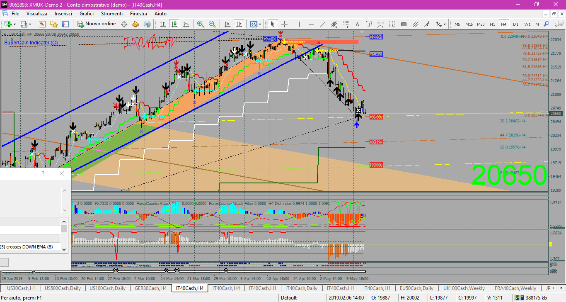Image resolution: width=566 pixels, height=302 pixels.
Task: Switch to US30Cash,H1 chart tab
Action: [22, 288]
